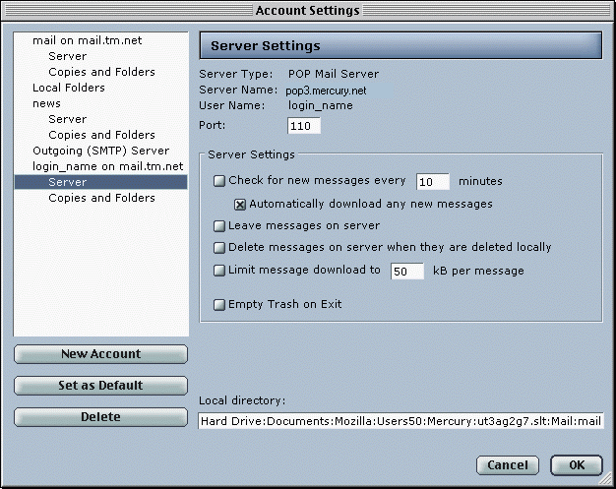The width and height of the screenshot is (616, 489).
Task: Delete the selected account
Action: click(100, 417)
